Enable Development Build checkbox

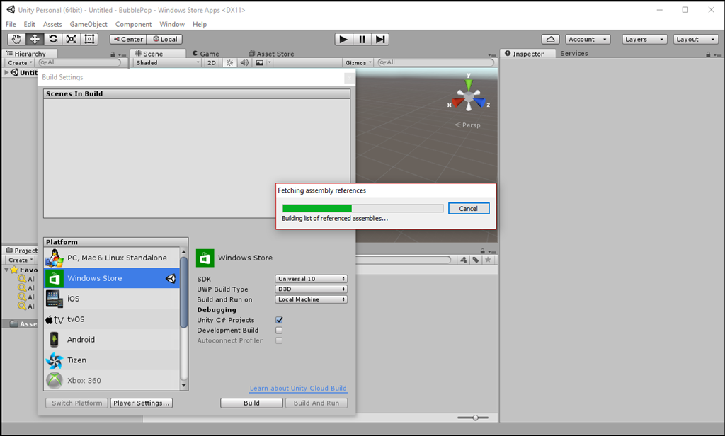click(x=279, y=330)
